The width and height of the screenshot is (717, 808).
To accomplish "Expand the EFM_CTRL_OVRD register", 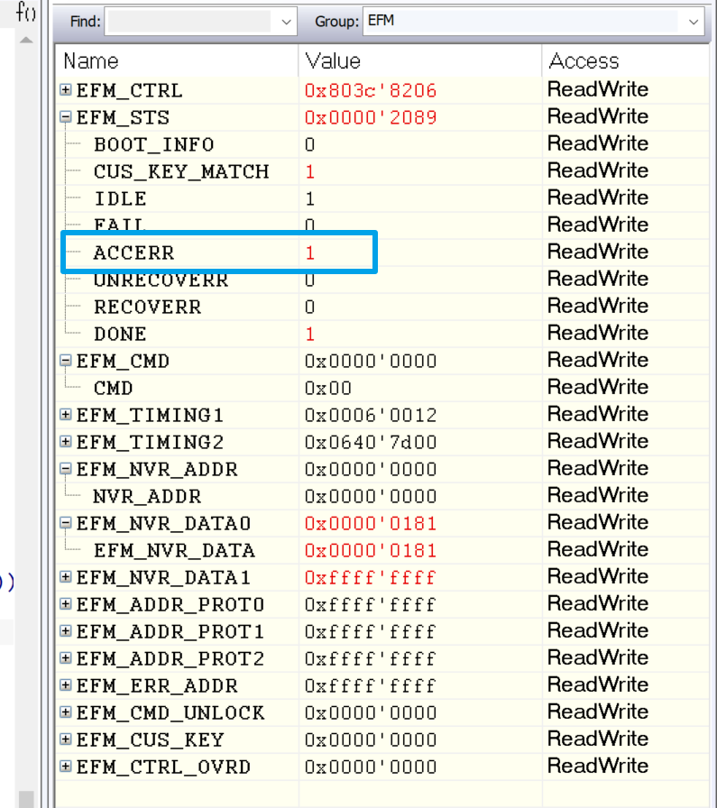I will coord(66,767).
